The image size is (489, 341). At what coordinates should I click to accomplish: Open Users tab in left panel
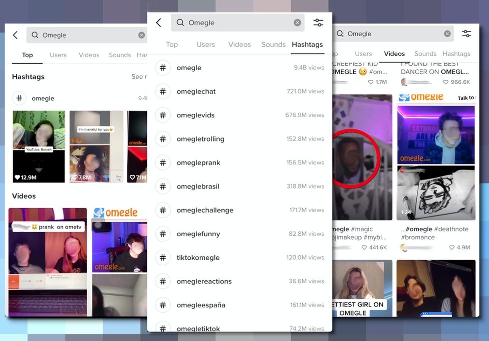58,55
